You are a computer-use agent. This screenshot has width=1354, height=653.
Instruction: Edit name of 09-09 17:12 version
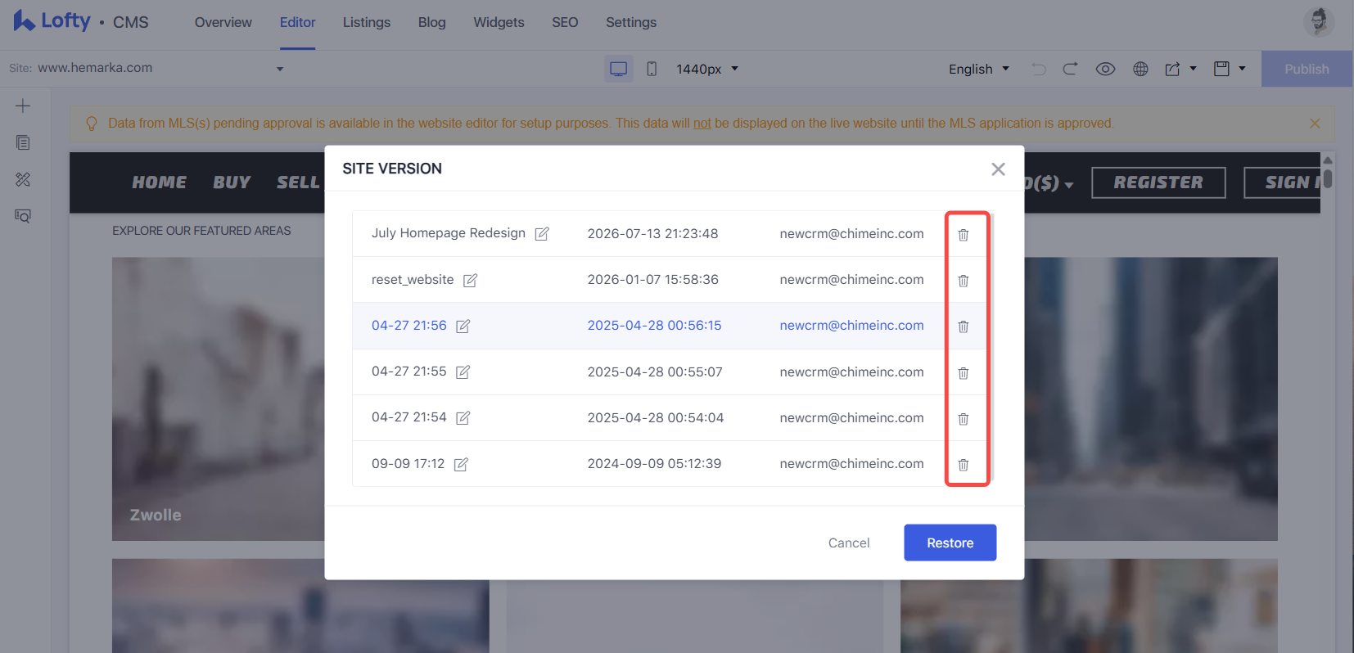pyautogui.click(x=461, y=465)
